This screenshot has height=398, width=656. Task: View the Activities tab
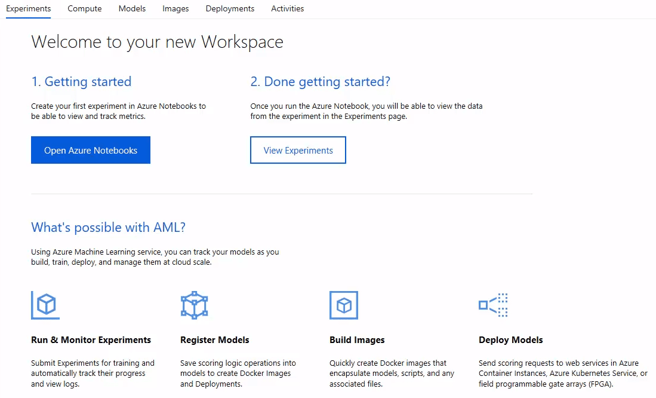point(288,9)
